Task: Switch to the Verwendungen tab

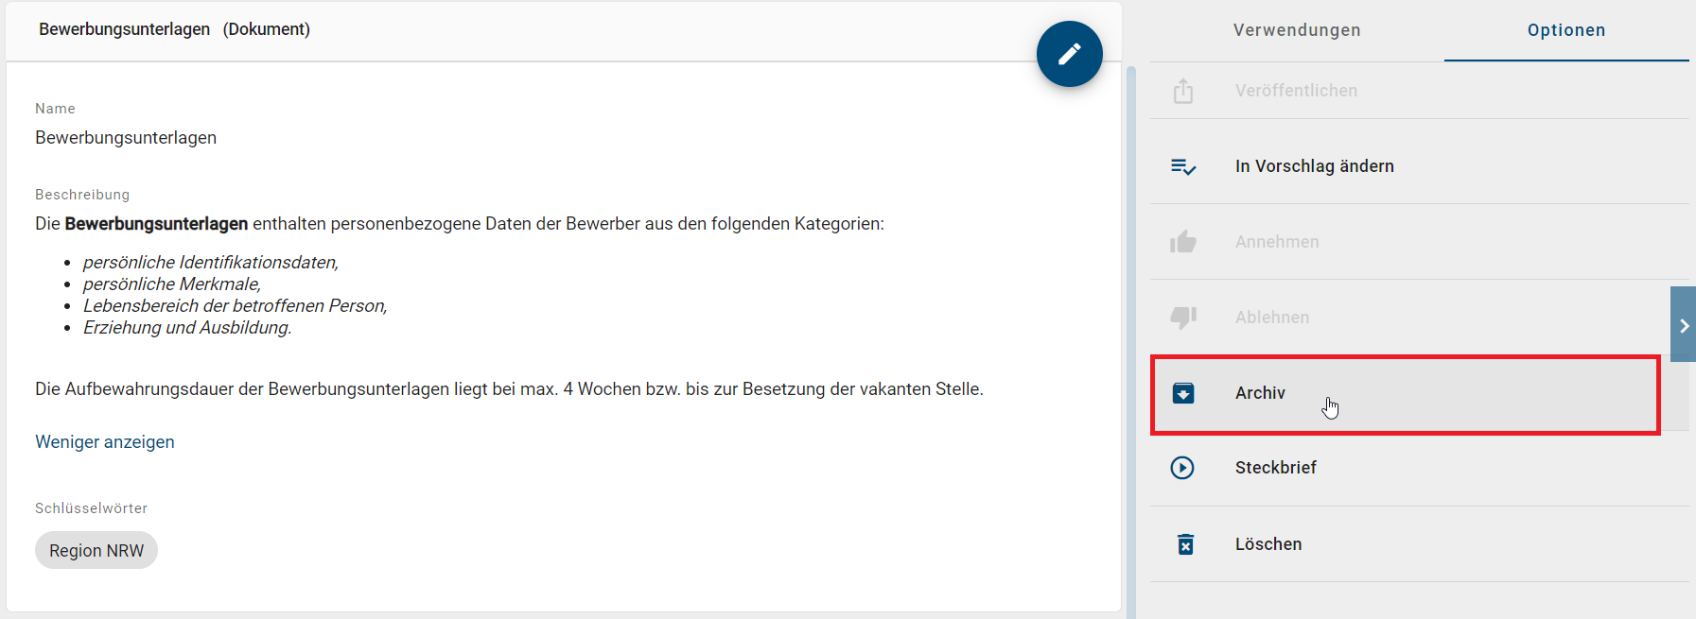Action: coord(1297,30)
